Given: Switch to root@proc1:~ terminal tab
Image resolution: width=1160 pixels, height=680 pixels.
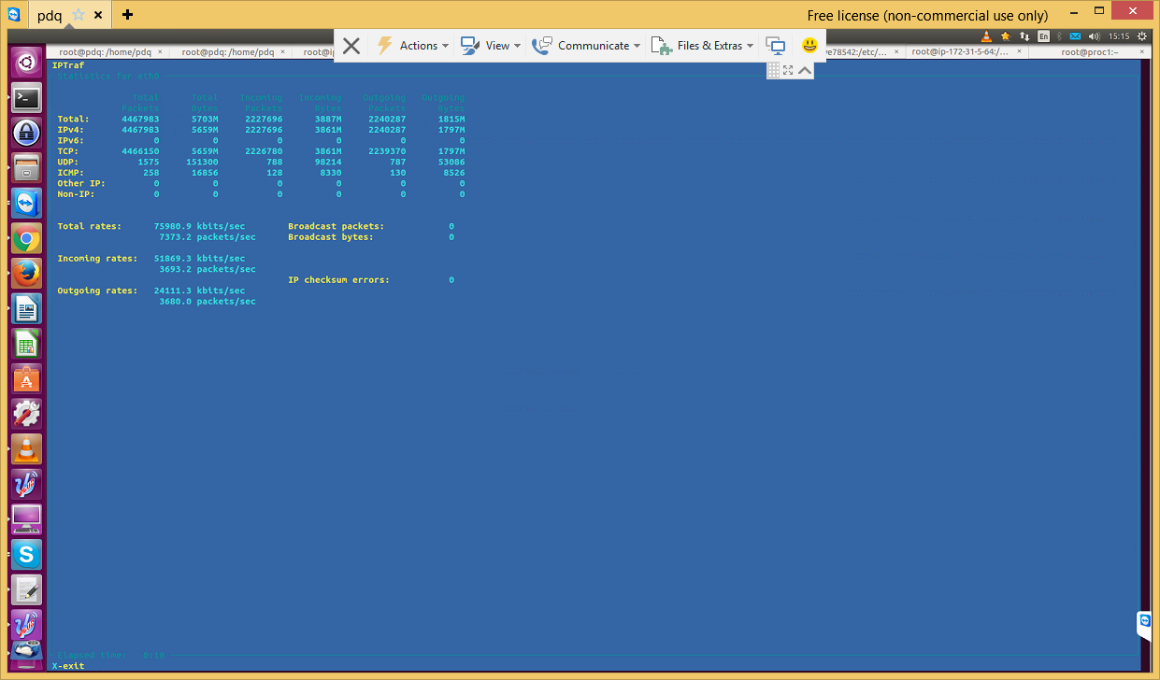Looking at the screenshot, I should (1089, 52).
